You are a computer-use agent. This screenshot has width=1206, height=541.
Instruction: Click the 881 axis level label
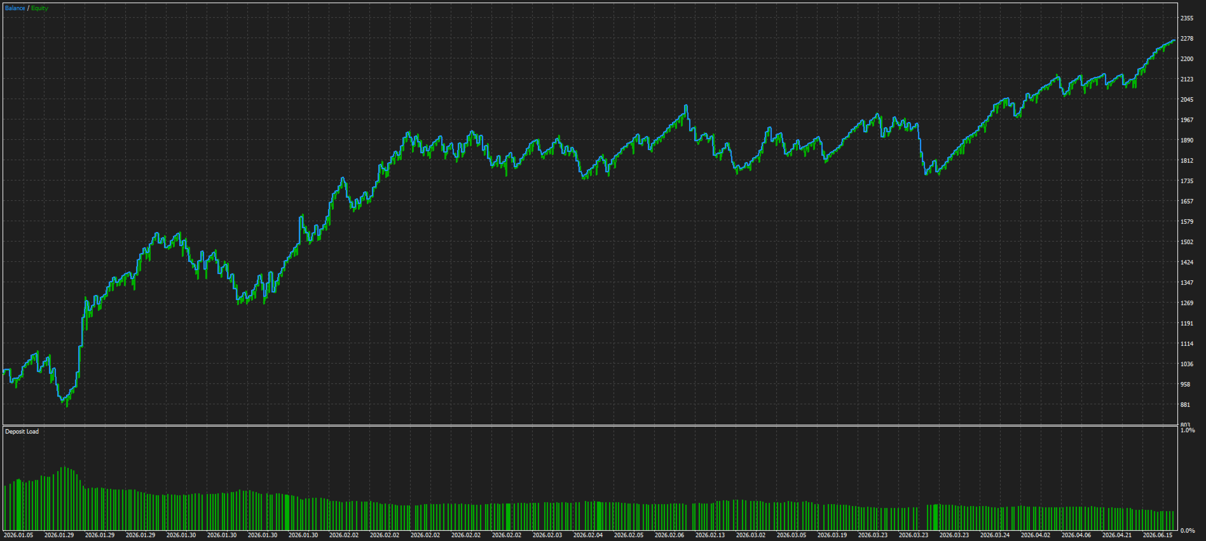(x=1185, y=405)
